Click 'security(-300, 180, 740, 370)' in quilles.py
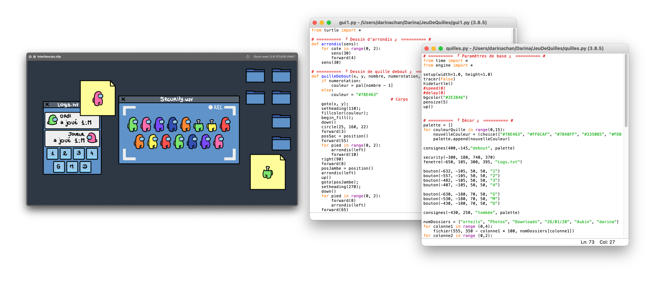 pyautogui.click(x=459, y=158)
